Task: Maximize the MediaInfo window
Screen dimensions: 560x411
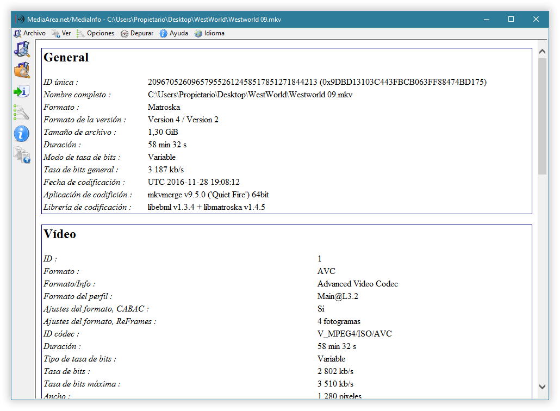Action: (x=511, y=19)
